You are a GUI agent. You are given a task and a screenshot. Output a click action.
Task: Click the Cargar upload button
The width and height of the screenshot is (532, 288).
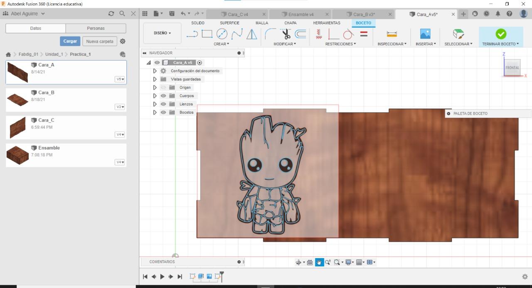pyautogui.click(x=70, y=41)
